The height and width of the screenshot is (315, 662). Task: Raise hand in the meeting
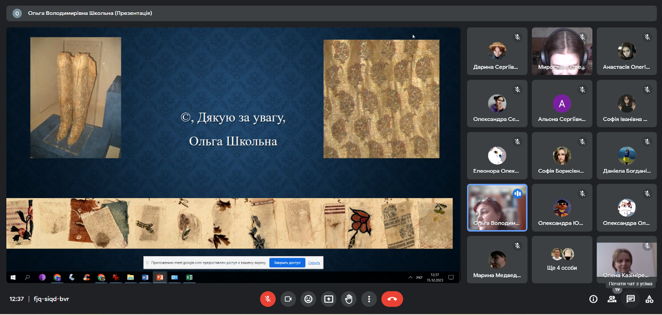(349, 299)
